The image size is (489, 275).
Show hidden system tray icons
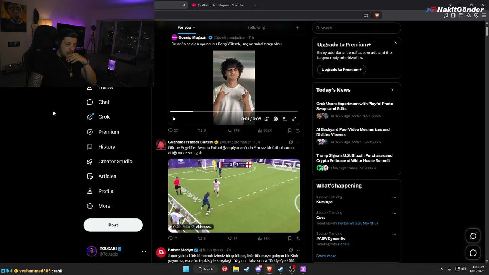441,269
